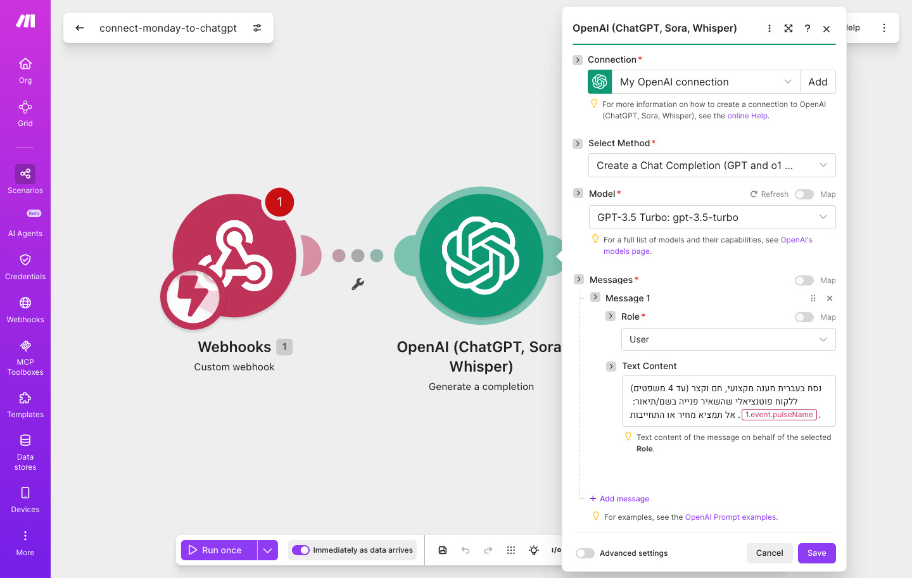
Task: Browse the Templates section
Action: [x=25, y=405]
